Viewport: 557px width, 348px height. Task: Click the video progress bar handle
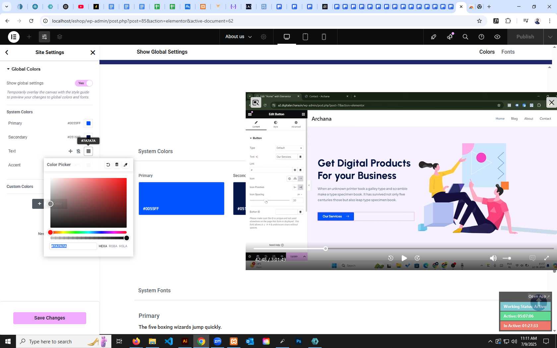326,249
